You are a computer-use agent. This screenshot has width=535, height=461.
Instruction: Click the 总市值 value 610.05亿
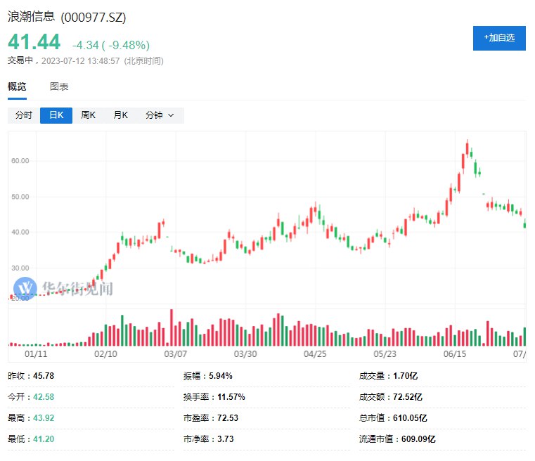coord(410,418)
